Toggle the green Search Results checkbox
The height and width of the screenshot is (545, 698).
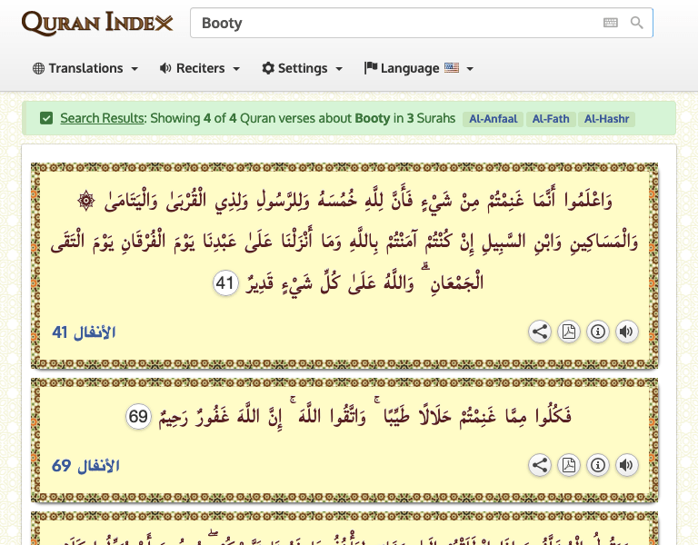[46, 118]
